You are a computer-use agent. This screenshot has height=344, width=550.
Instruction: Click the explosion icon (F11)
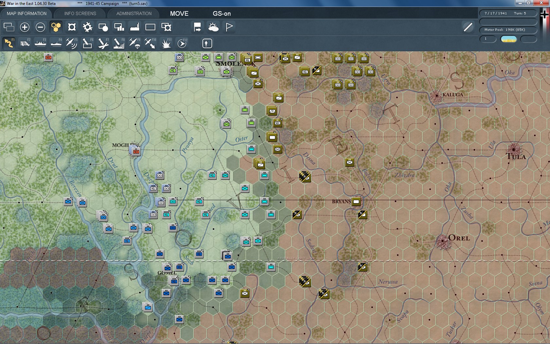tap(166, 43)
